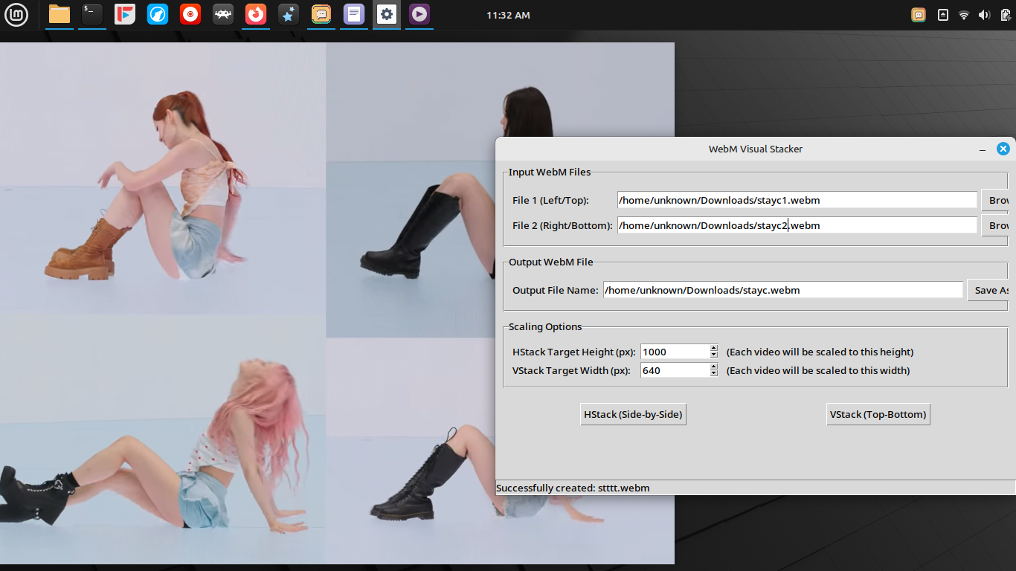Image resolution: width=1016 pixels, height=571 pixels.
Task: Open the removable drives eject tray icon
Action: 943,15
